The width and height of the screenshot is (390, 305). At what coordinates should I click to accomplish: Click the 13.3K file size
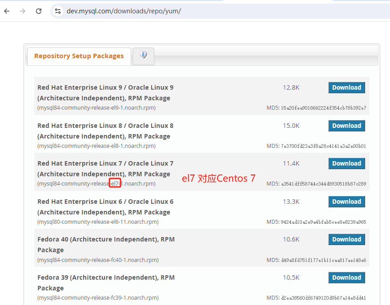(291, 202)
